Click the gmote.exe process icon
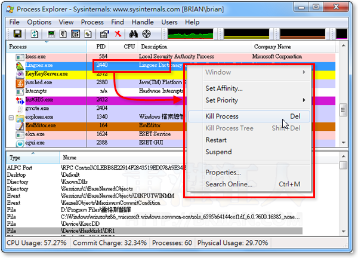358x258 pixels. coord(20,109)
